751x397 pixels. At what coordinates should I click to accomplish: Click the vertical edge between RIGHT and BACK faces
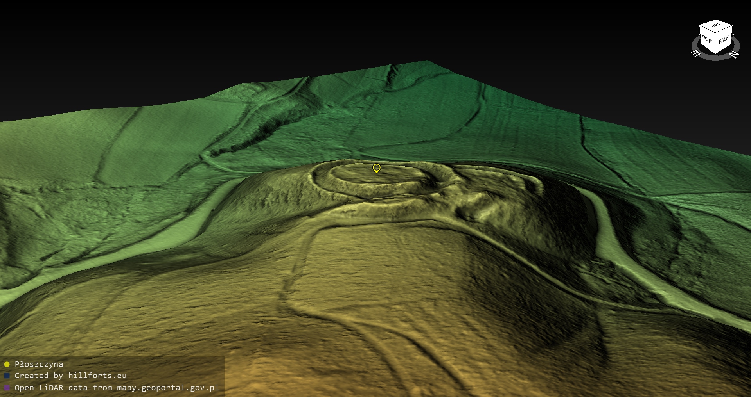pyautogui.click(x=716, y=44)
